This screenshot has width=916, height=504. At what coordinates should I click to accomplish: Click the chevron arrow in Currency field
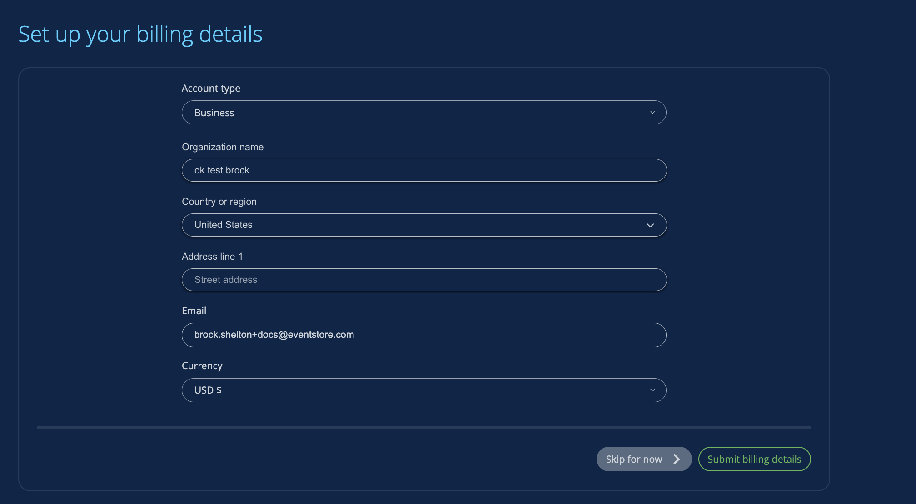(652, 390)
